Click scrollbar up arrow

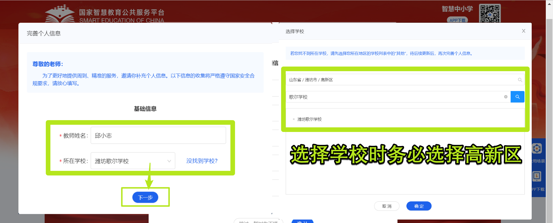tap(550, 3)
